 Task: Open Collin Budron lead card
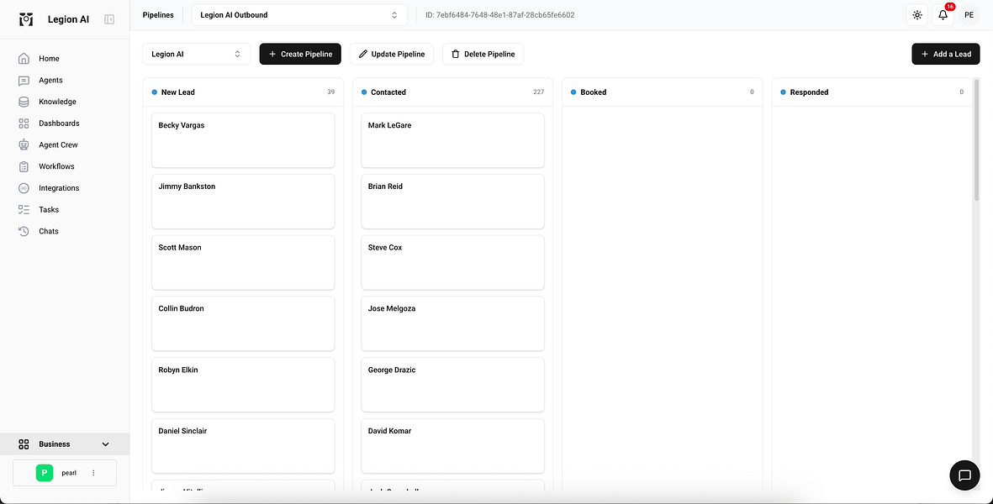pyautogui.click(x=243, y=323)
